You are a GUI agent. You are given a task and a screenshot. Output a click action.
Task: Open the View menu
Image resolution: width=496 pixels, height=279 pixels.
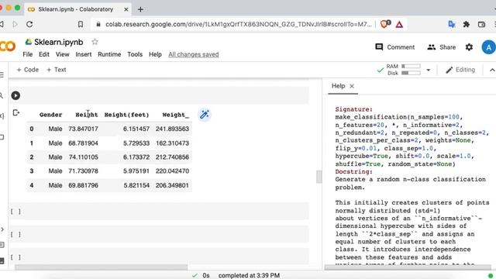click(x=62, y=54)
